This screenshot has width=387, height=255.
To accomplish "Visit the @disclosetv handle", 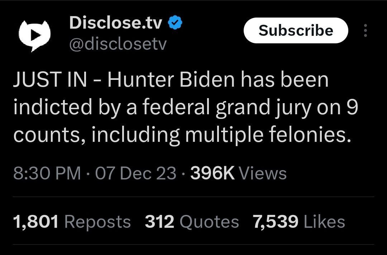I will click(118, 44).
